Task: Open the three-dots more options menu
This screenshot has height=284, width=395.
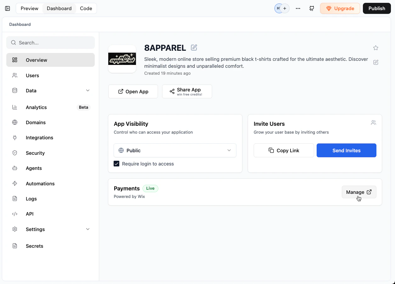Action: coord(298,9)
